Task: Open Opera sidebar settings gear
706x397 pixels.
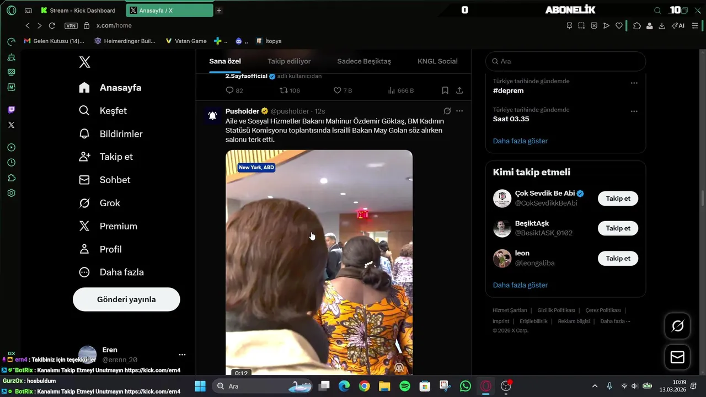Action: point(11,193)
